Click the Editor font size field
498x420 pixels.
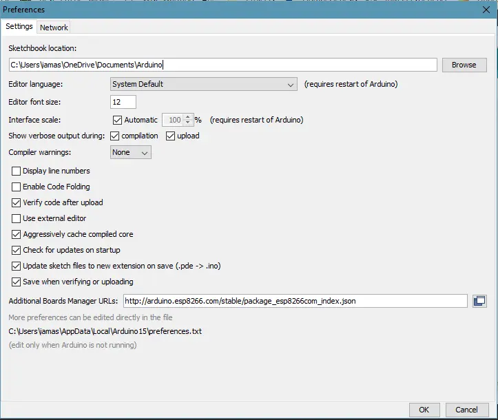123,102
